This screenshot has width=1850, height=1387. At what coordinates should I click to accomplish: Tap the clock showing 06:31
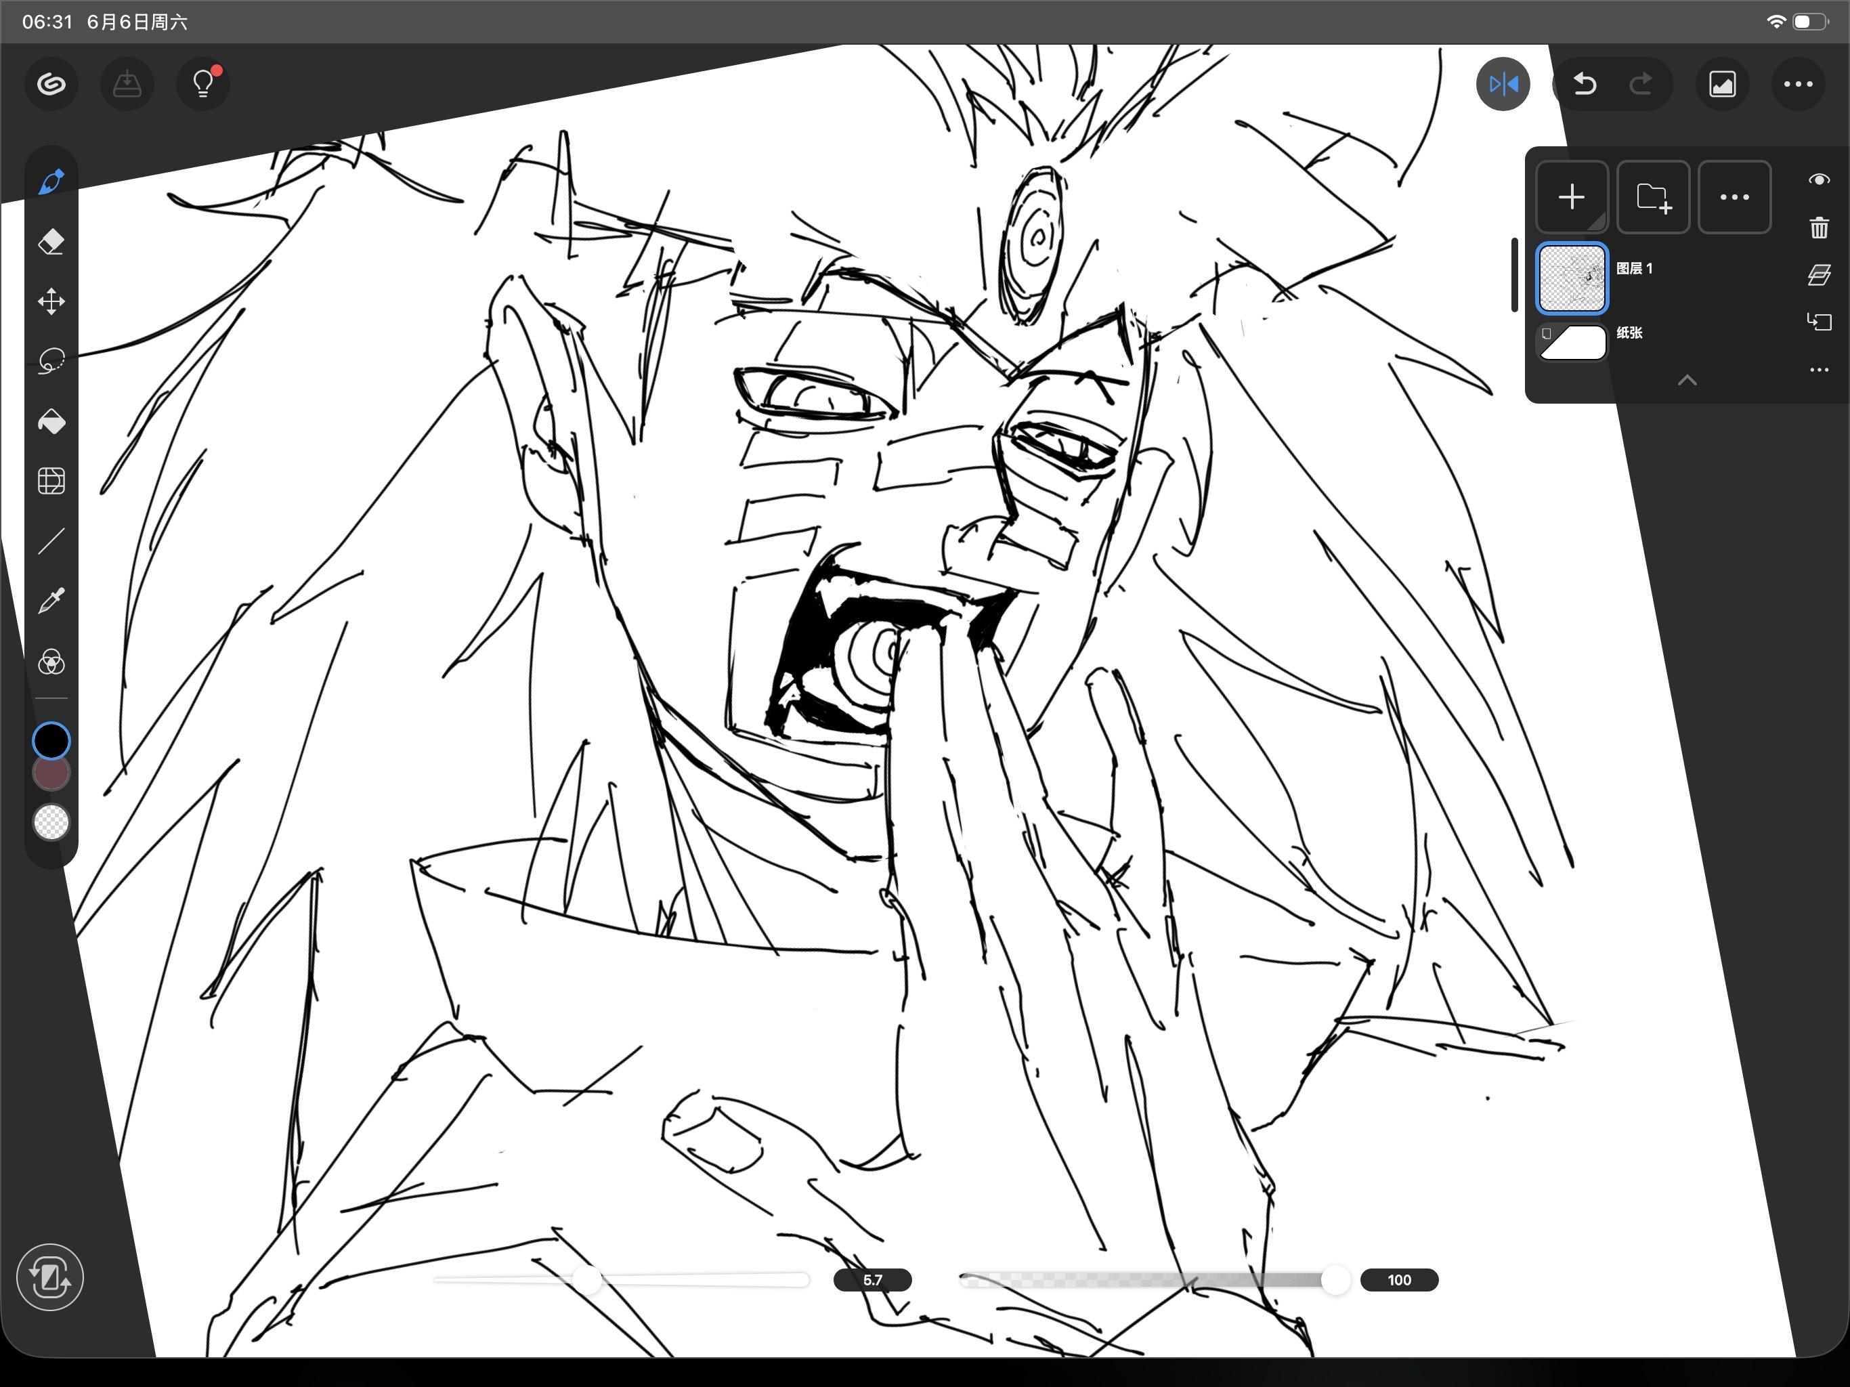(x=47, y=22)
